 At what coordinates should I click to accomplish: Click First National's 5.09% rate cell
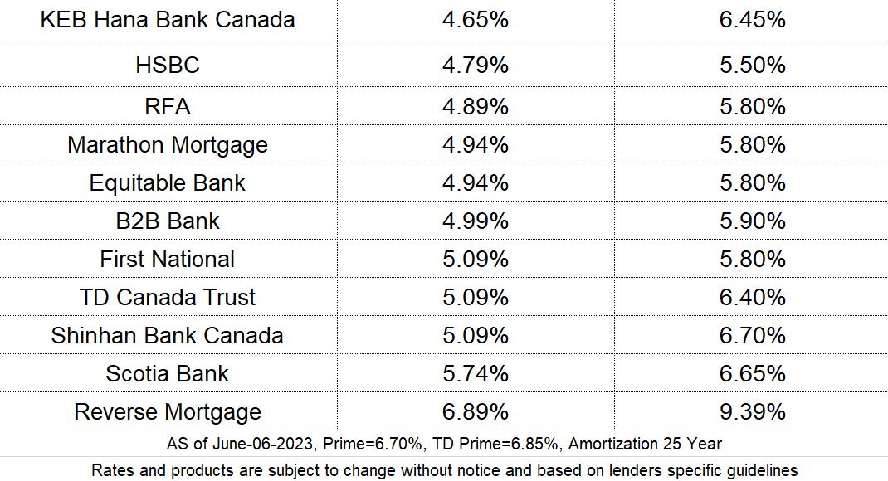tap(476, 259)
